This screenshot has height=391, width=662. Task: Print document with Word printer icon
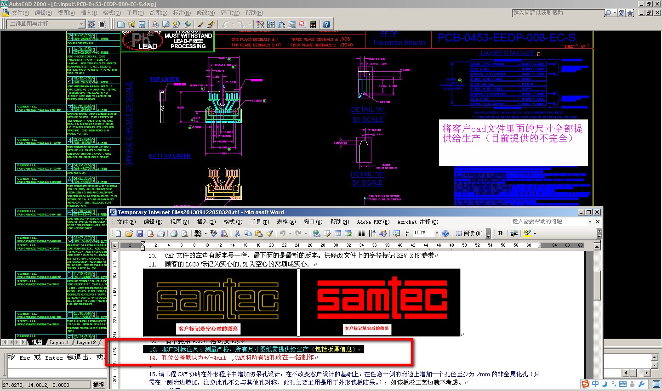[174, 233]
